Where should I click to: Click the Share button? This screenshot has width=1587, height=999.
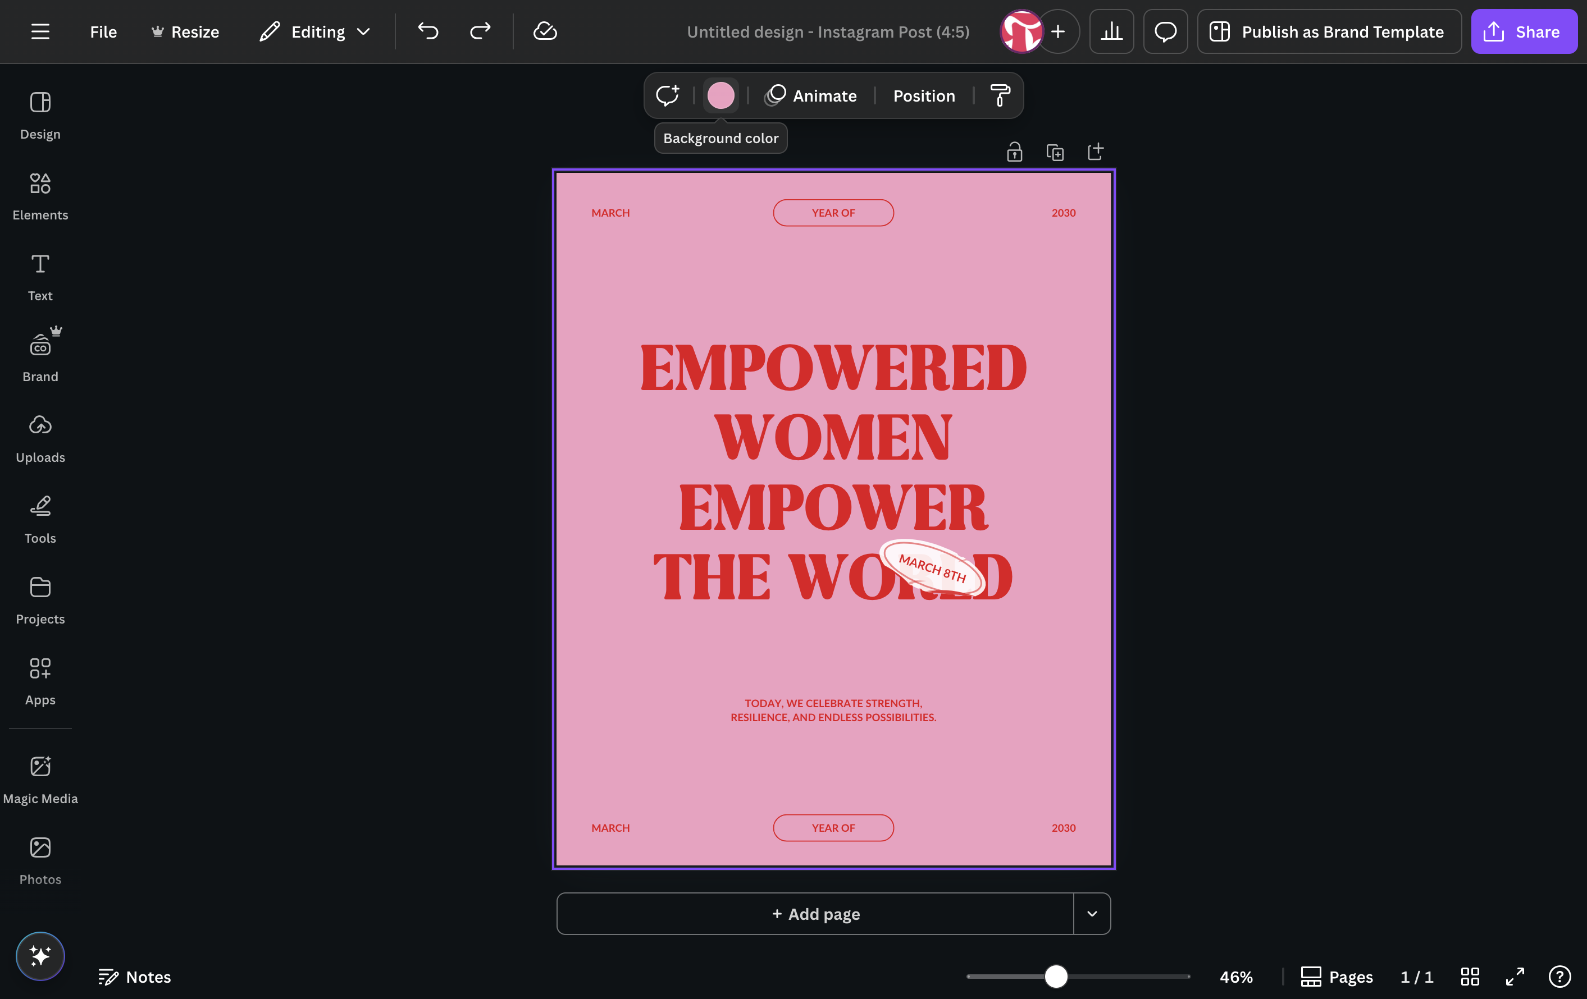1525,31
